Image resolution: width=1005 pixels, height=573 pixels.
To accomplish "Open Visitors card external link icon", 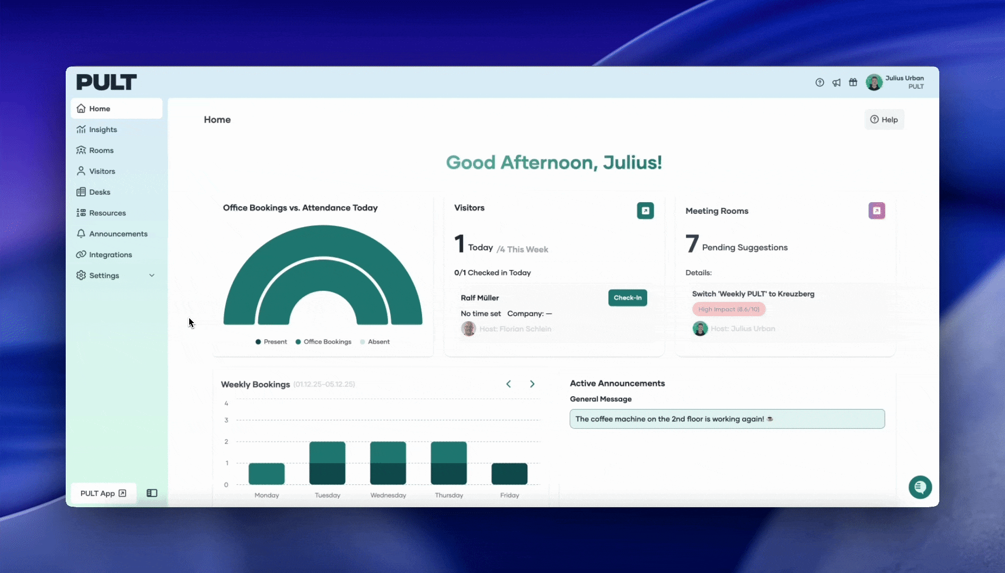I will pyautogui.click(x=645, y=211).
